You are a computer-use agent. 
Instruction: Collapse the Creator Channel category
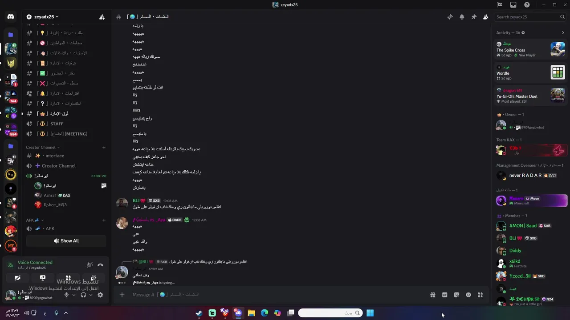pos(43,147)
